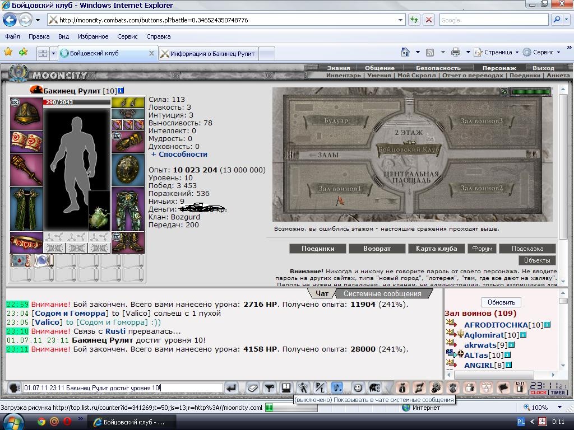This screenshot has height=430, width=574.
Task: Click the heart belt equipment slot
Action: click(x=26, y=242)
